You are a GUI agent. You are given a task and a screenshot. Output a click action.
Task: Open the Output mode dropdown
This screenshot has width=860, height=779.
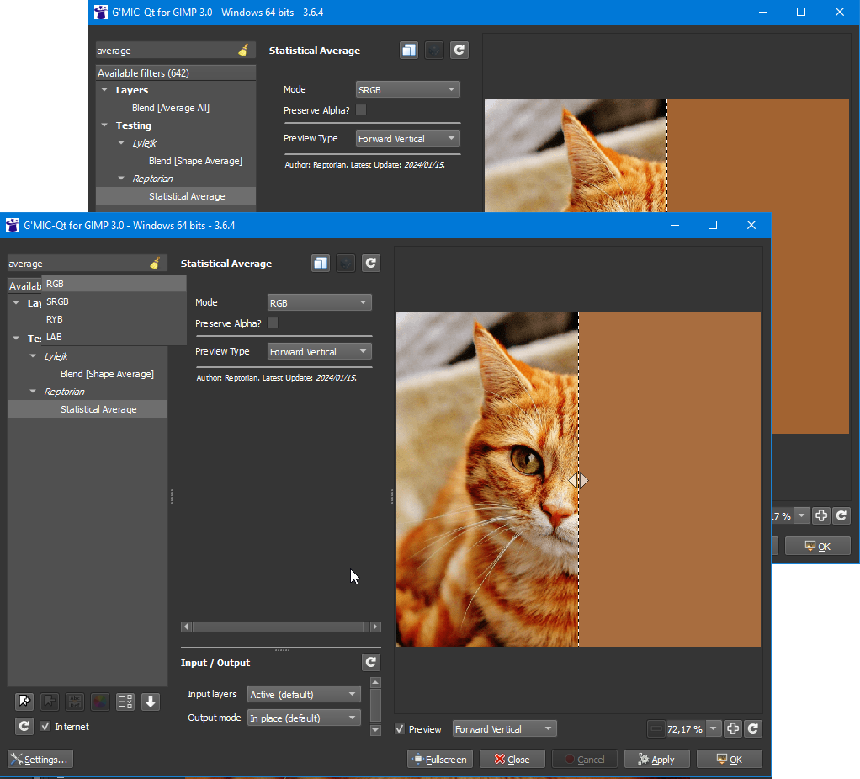[304, 718]
